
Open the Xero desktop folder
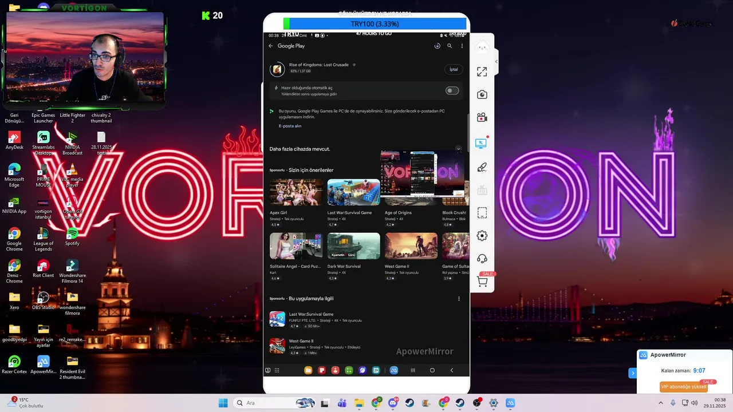tap(14, 301)
